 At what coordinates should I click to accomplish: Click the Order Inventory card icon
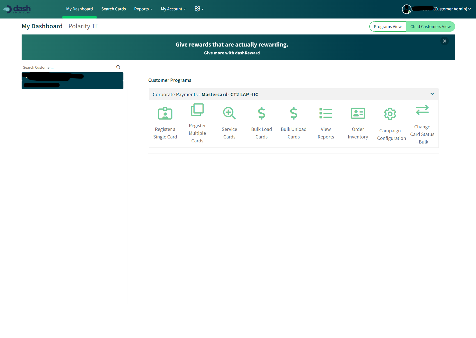point(358,114)
